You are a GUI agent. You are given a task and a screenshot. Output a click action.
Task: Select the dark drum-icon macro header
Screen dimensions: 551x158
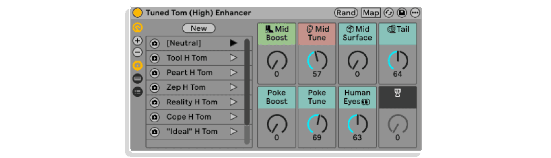398,97
